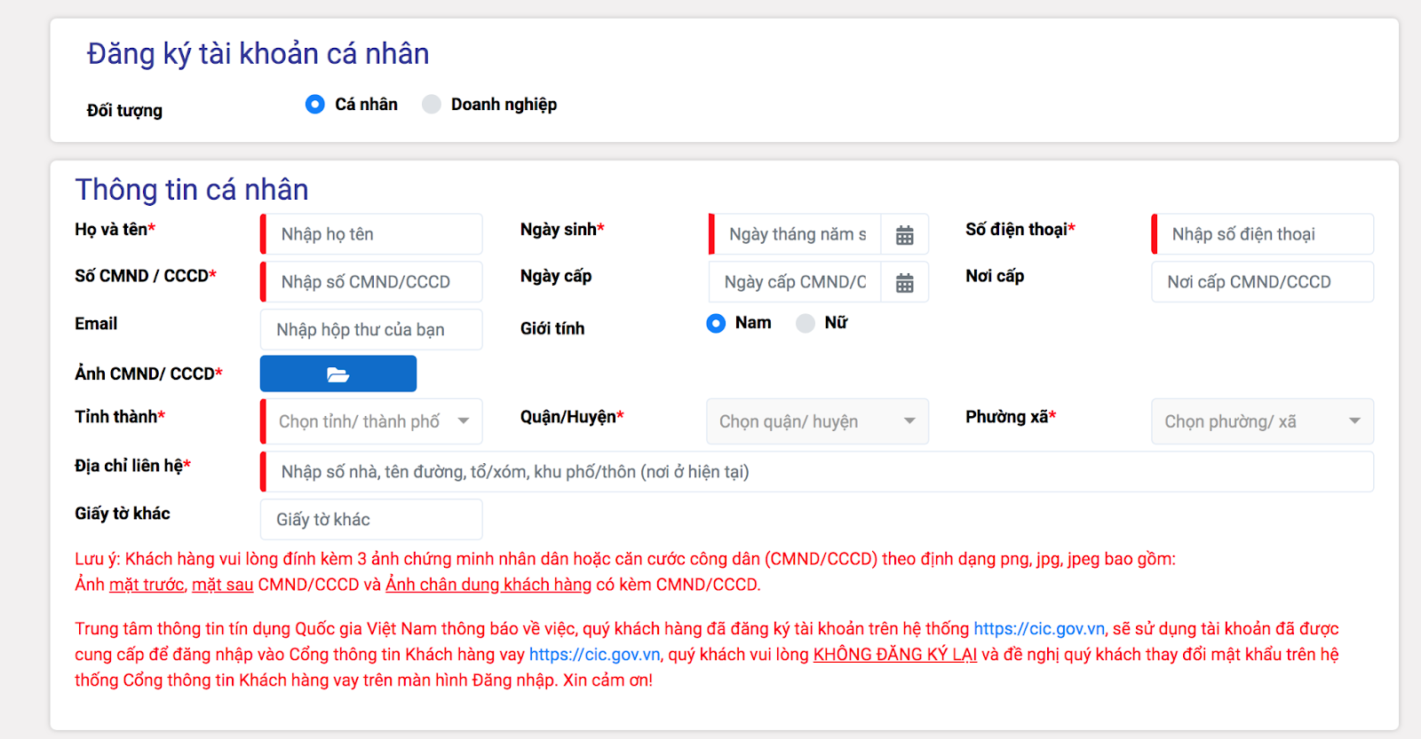Click the Đối tượng label

point(124,111)
